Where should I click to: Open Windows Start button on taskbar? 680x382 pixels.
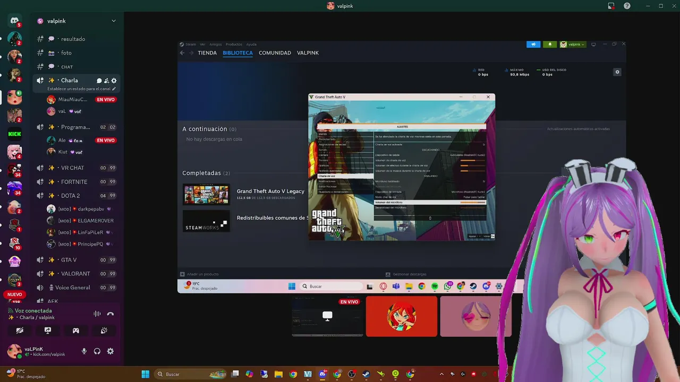coord(145,374)
